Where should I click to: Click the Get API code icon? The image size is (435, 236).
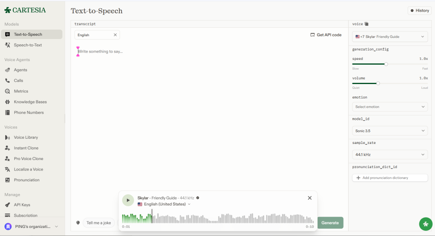coord(313,35)
